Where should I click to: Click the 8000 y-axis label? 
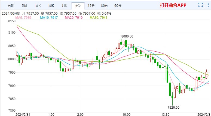click(x=12, y=59)
